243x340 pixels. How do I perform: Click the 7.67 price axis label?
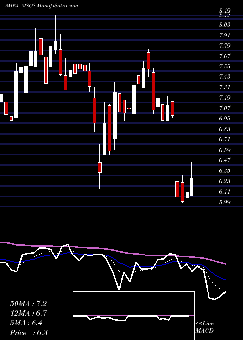point(225,56)
